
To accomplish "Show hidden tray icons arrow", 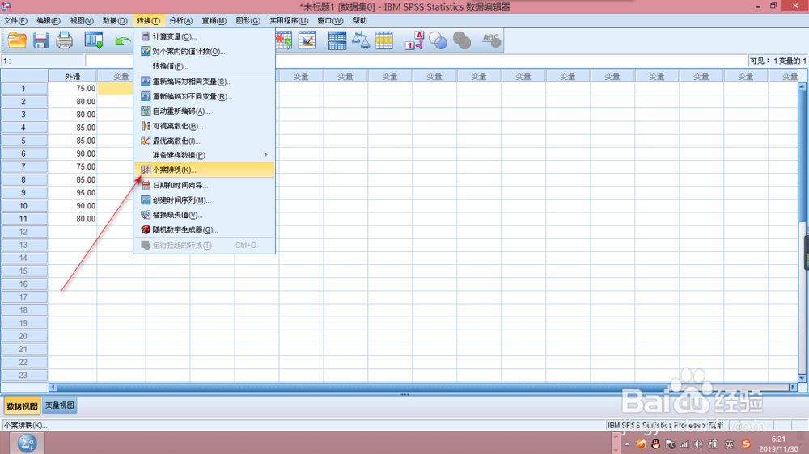I will click(x=627, y=443).
